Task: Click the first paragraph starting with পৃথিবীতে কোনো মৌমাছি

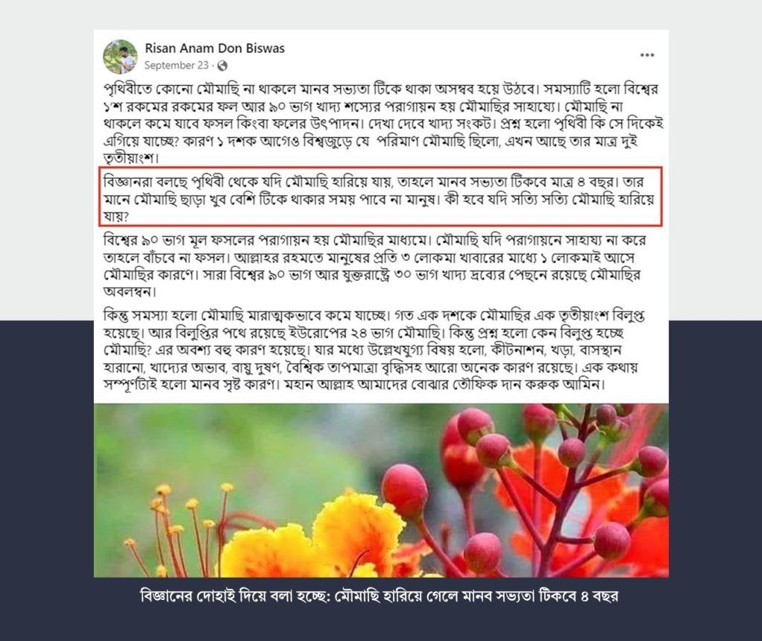Action: click(x=383, y=124)
